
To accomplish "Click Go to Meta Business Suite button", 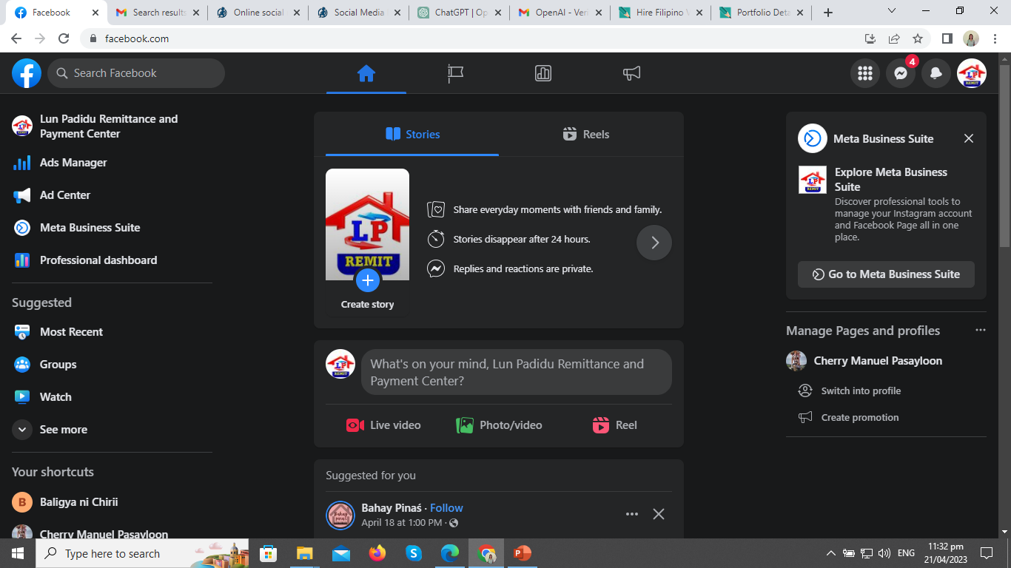I will click(886, 274).
